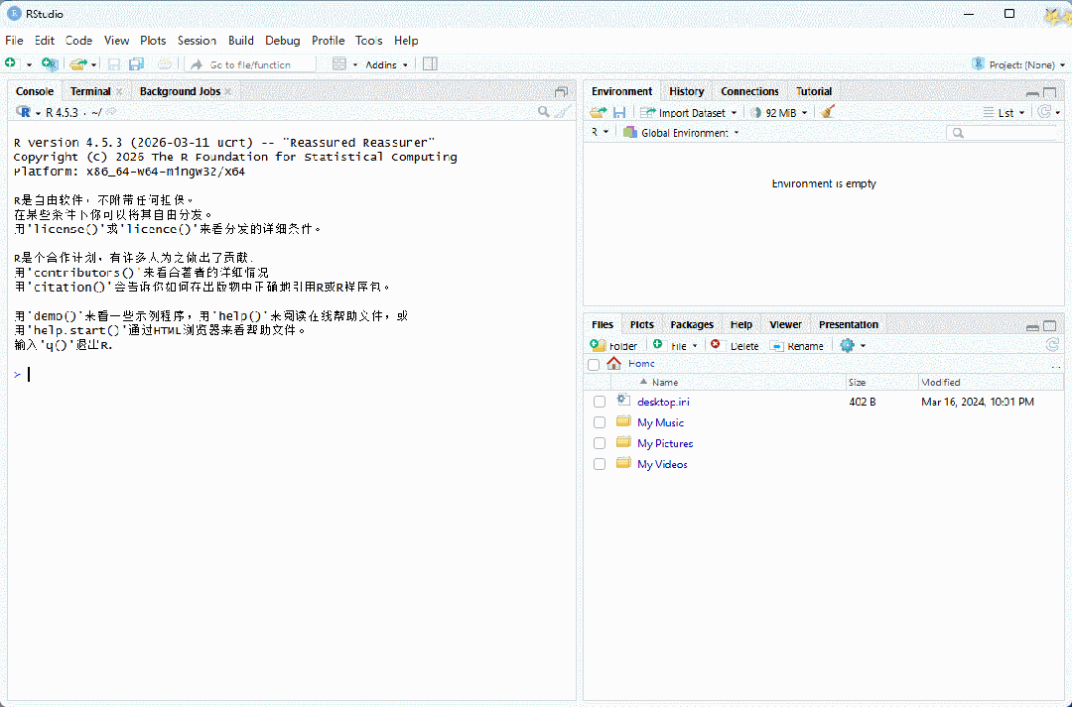1072x707 pixels.
Task: Open the Addins dropdown
Action: 386,64
